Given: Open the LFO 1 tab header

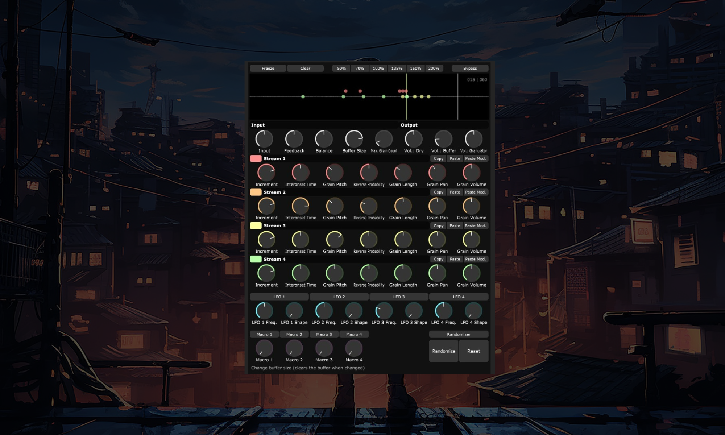Looking at the screenshot, I should 279,297.
